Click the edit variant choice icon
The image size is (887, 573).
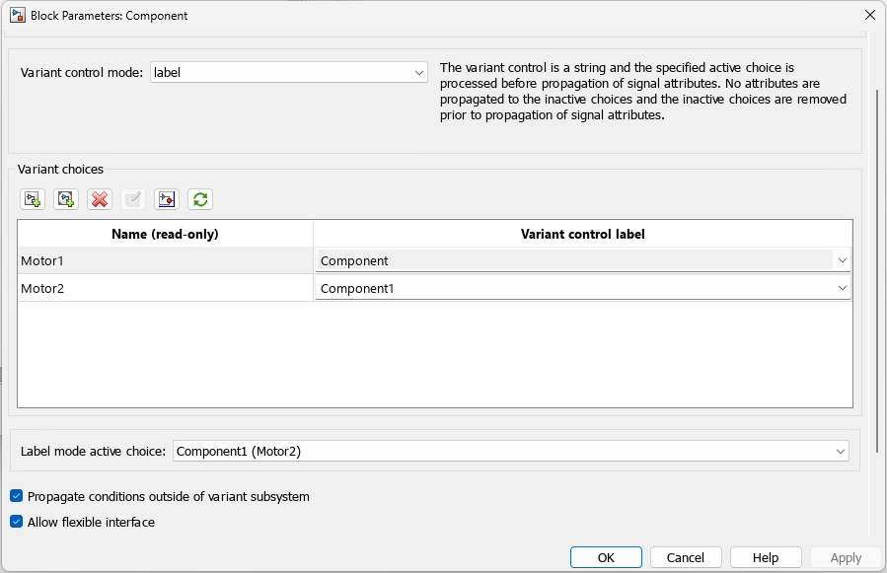[x=132, y=198]
